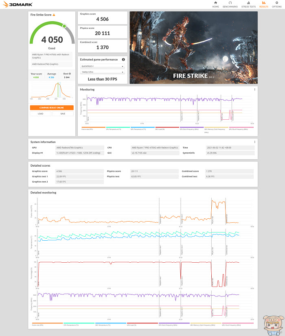The height and width of the screenshot is (336, 285).
Task: Toggle GPU Temperature legend in Monitoring panel
Action: (x=143, y=128)
